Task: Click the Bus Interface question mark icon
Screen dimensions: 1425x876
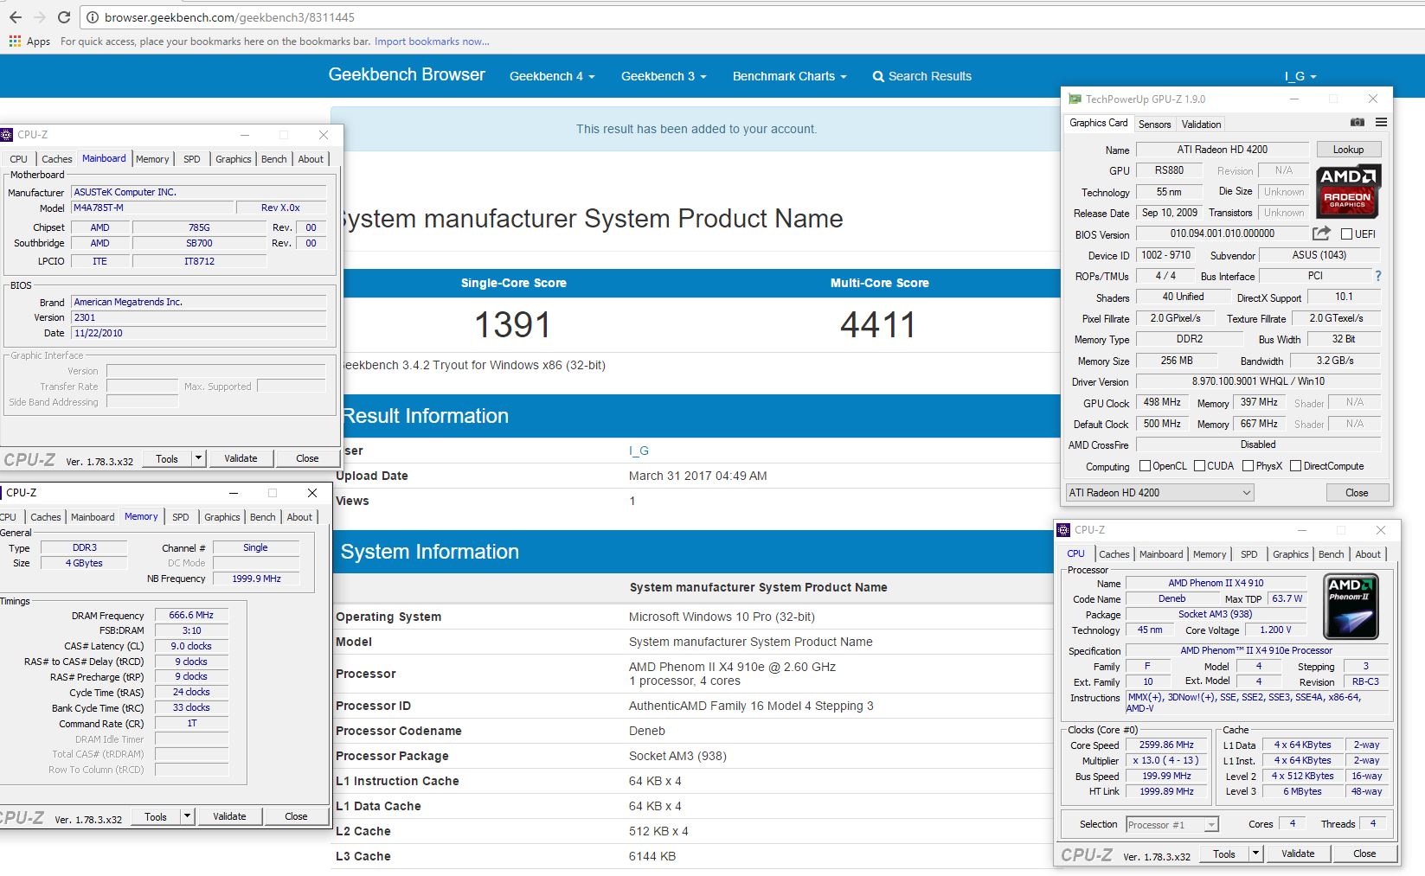Action: coord(1378,276)
